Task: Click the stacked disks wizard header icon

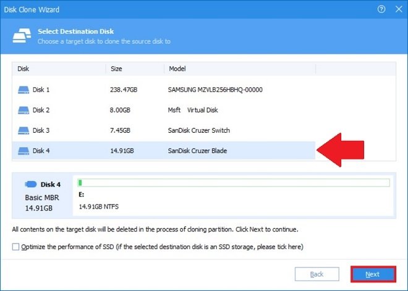Action: pyautogui.click(x=22, y=36)
